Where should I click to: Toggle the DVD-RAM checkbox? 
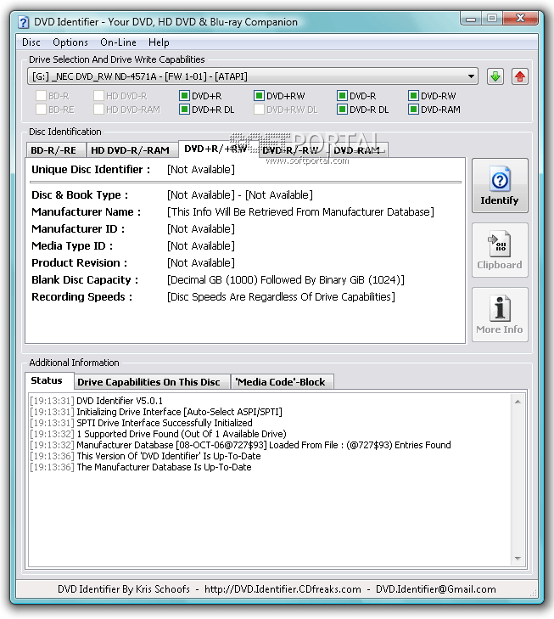(413, 110)
